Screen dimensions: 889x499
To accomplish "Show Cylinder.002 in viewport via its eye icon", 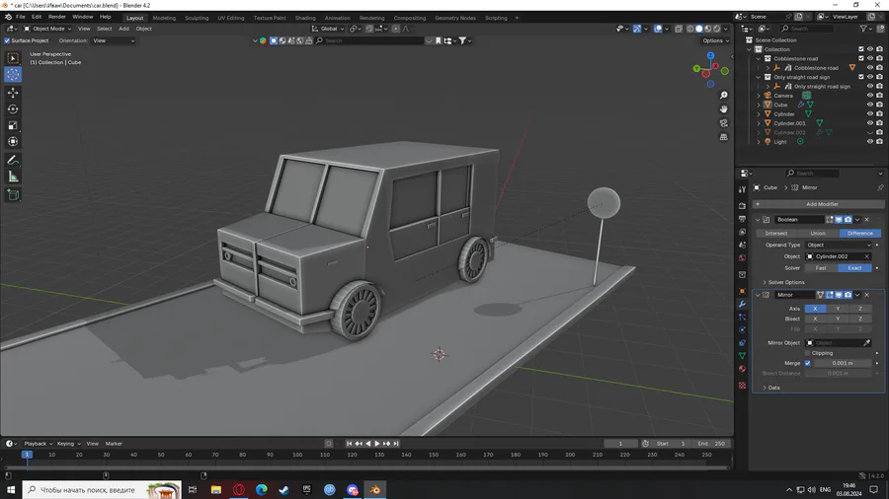I will pyautogui.click(x=869, y=132).
